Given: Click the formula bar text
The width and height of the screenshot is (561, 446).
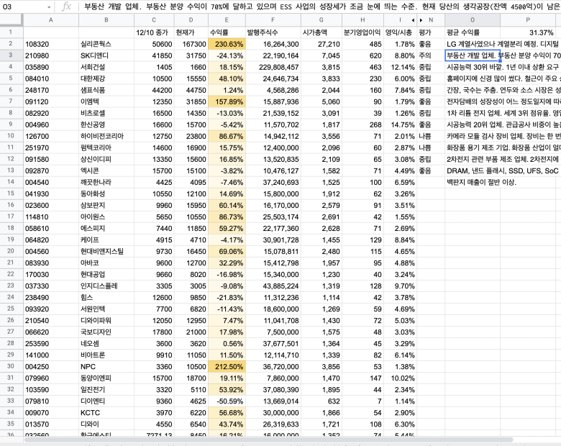Looking at the screenshot, I should pos(321,6).
